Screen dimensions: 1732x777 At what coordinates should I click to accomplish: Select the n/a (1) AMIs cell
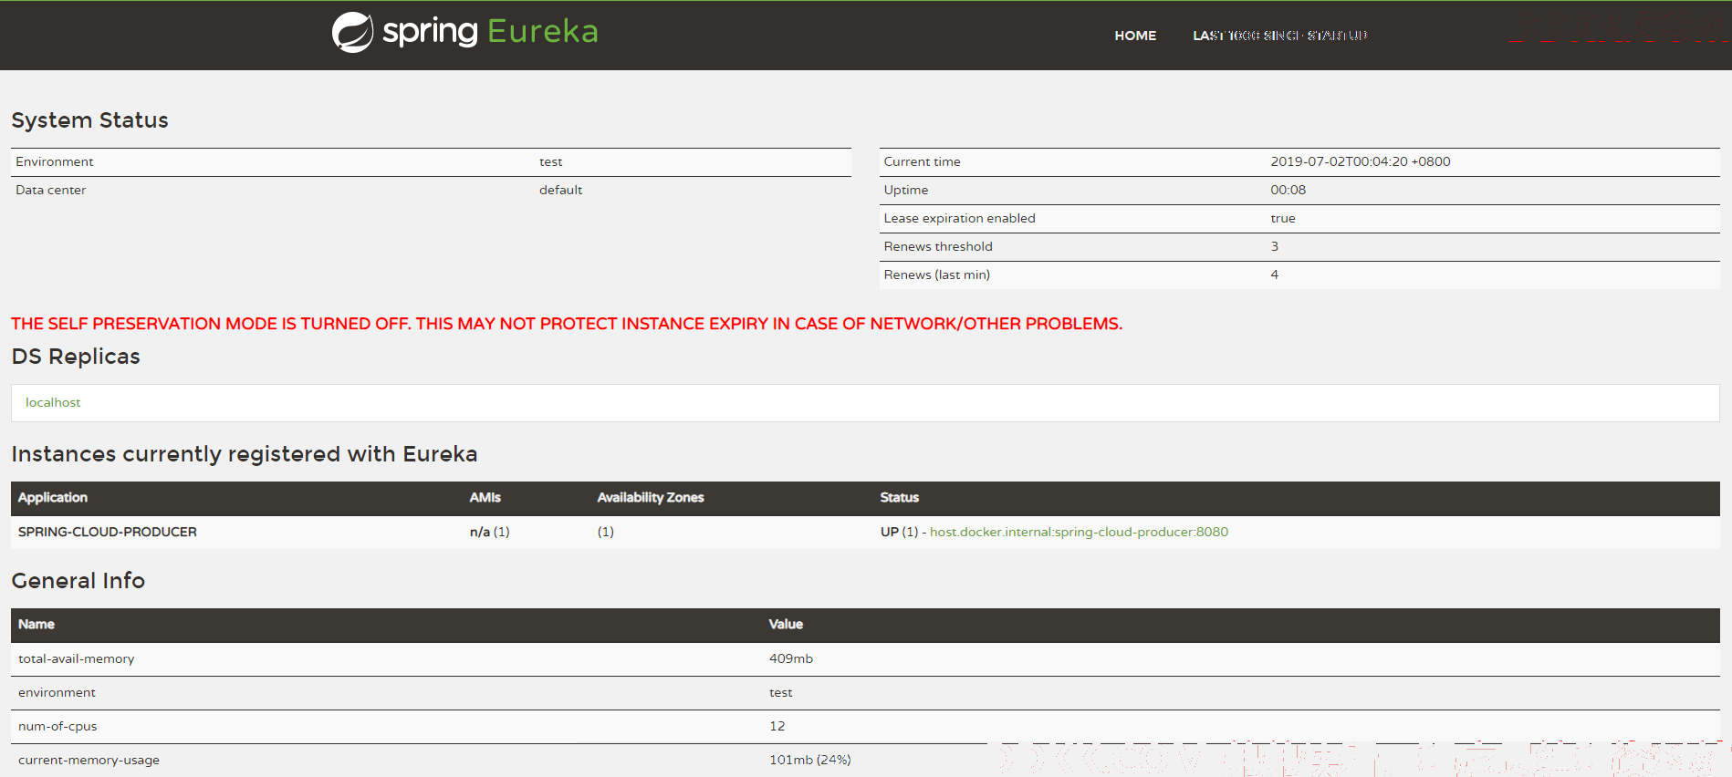tap(490, 532)
